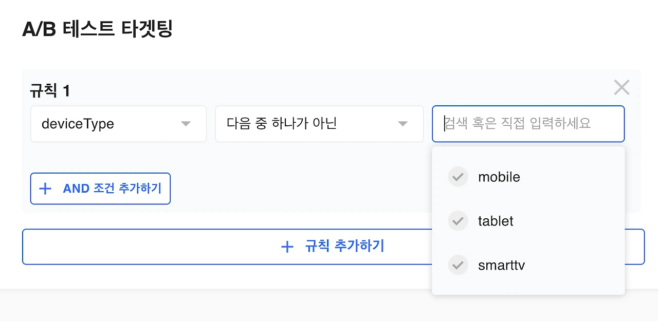Click the arrow on the 다음 중 하나가 아닌 selector
The image size is (658, 321).
(403, 124)
